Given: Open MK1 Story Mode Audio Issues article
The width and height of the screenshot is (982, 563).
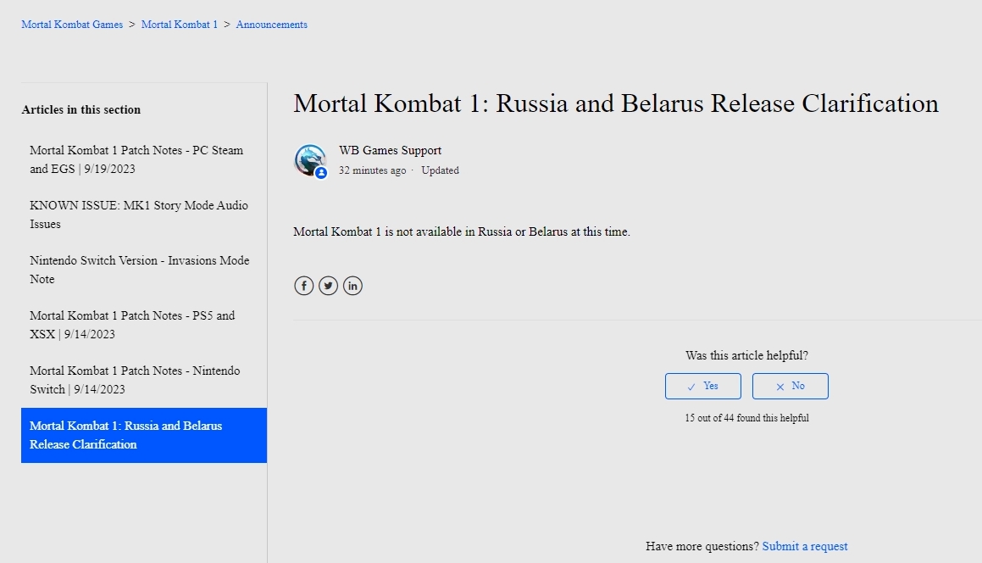Looking at the screenshot, I should coord(144,215).
